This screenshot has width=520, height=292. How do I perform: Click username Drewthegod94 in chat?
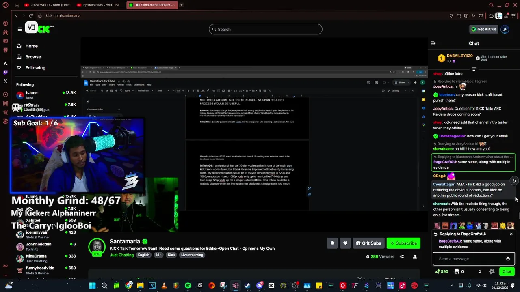(x=452, y=136)
